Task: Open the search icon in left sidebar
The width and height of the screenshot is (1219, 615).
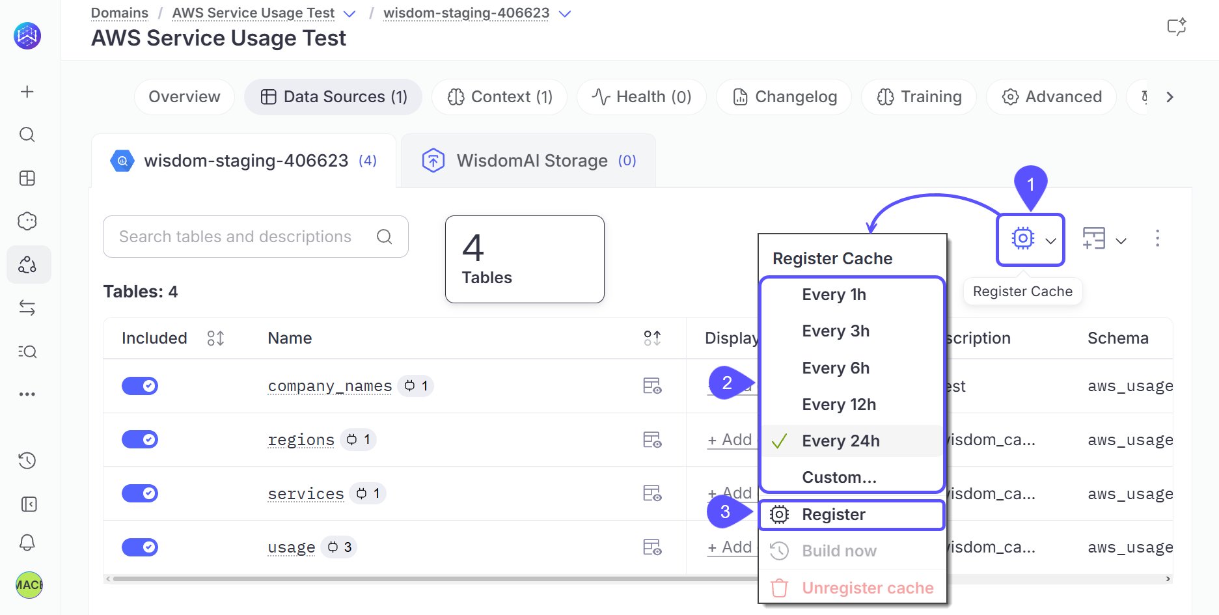Action: (27, 135)
